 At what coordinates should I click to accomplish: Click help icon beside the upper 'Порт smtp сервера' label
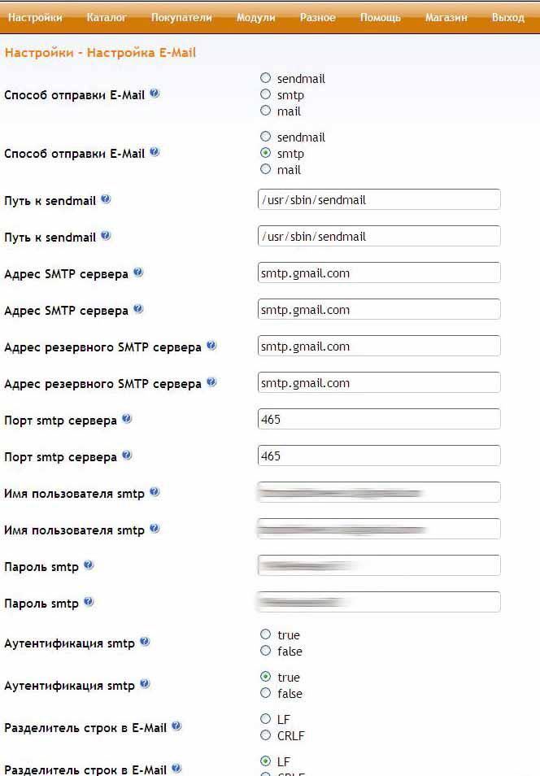(126, 419)
